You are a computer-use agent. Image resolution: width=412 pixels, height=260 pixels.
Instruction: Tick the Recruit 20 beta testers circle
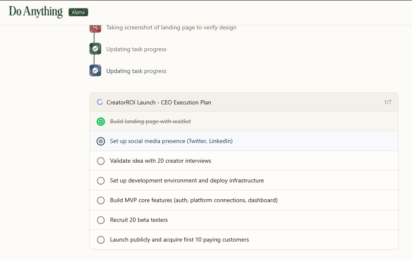point(101,220)
